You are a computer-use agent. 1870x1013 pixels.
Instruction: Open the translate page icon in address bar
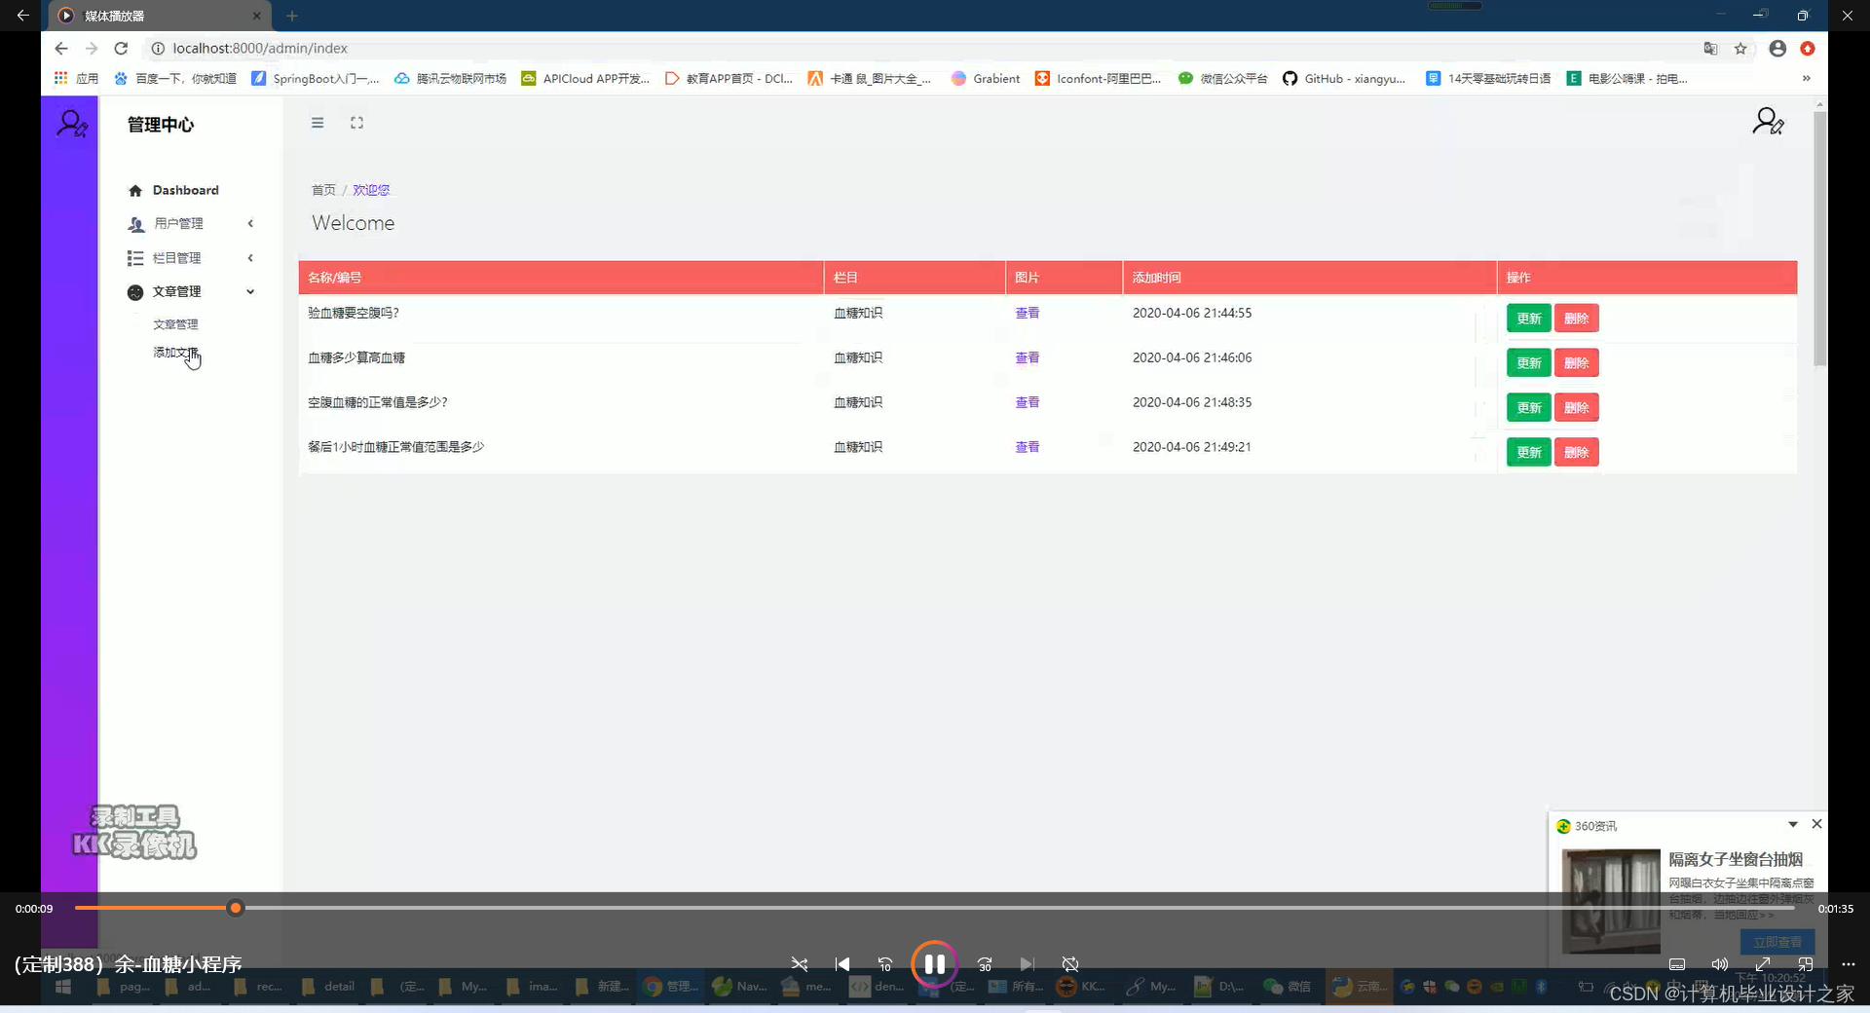[1710, 49]
